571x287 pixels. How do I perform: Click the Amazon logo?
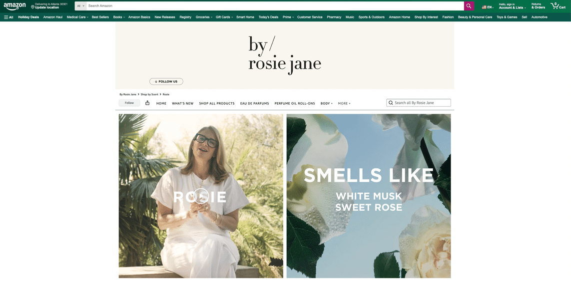[14, 6]
